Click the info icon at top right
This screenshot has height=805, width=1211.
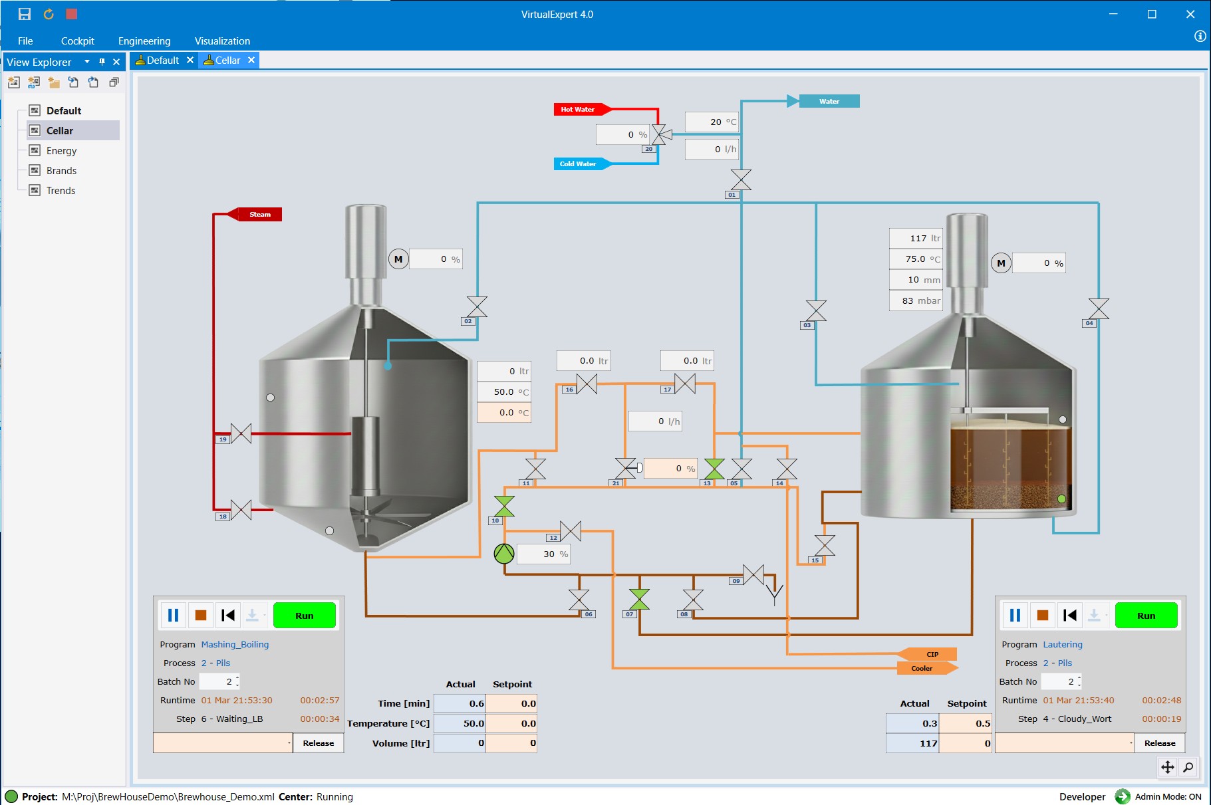1200,37
